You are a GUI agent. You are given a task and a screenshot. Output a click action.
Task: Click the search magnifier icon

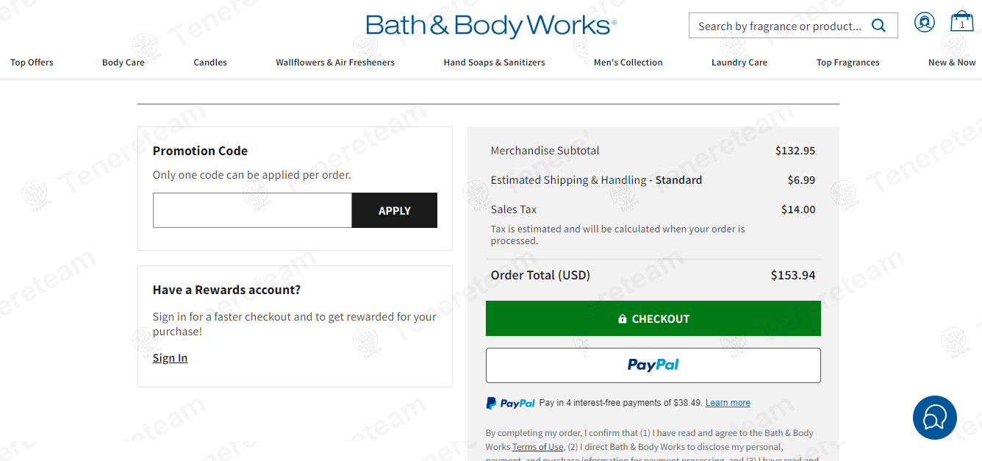[x=878, y=26]
